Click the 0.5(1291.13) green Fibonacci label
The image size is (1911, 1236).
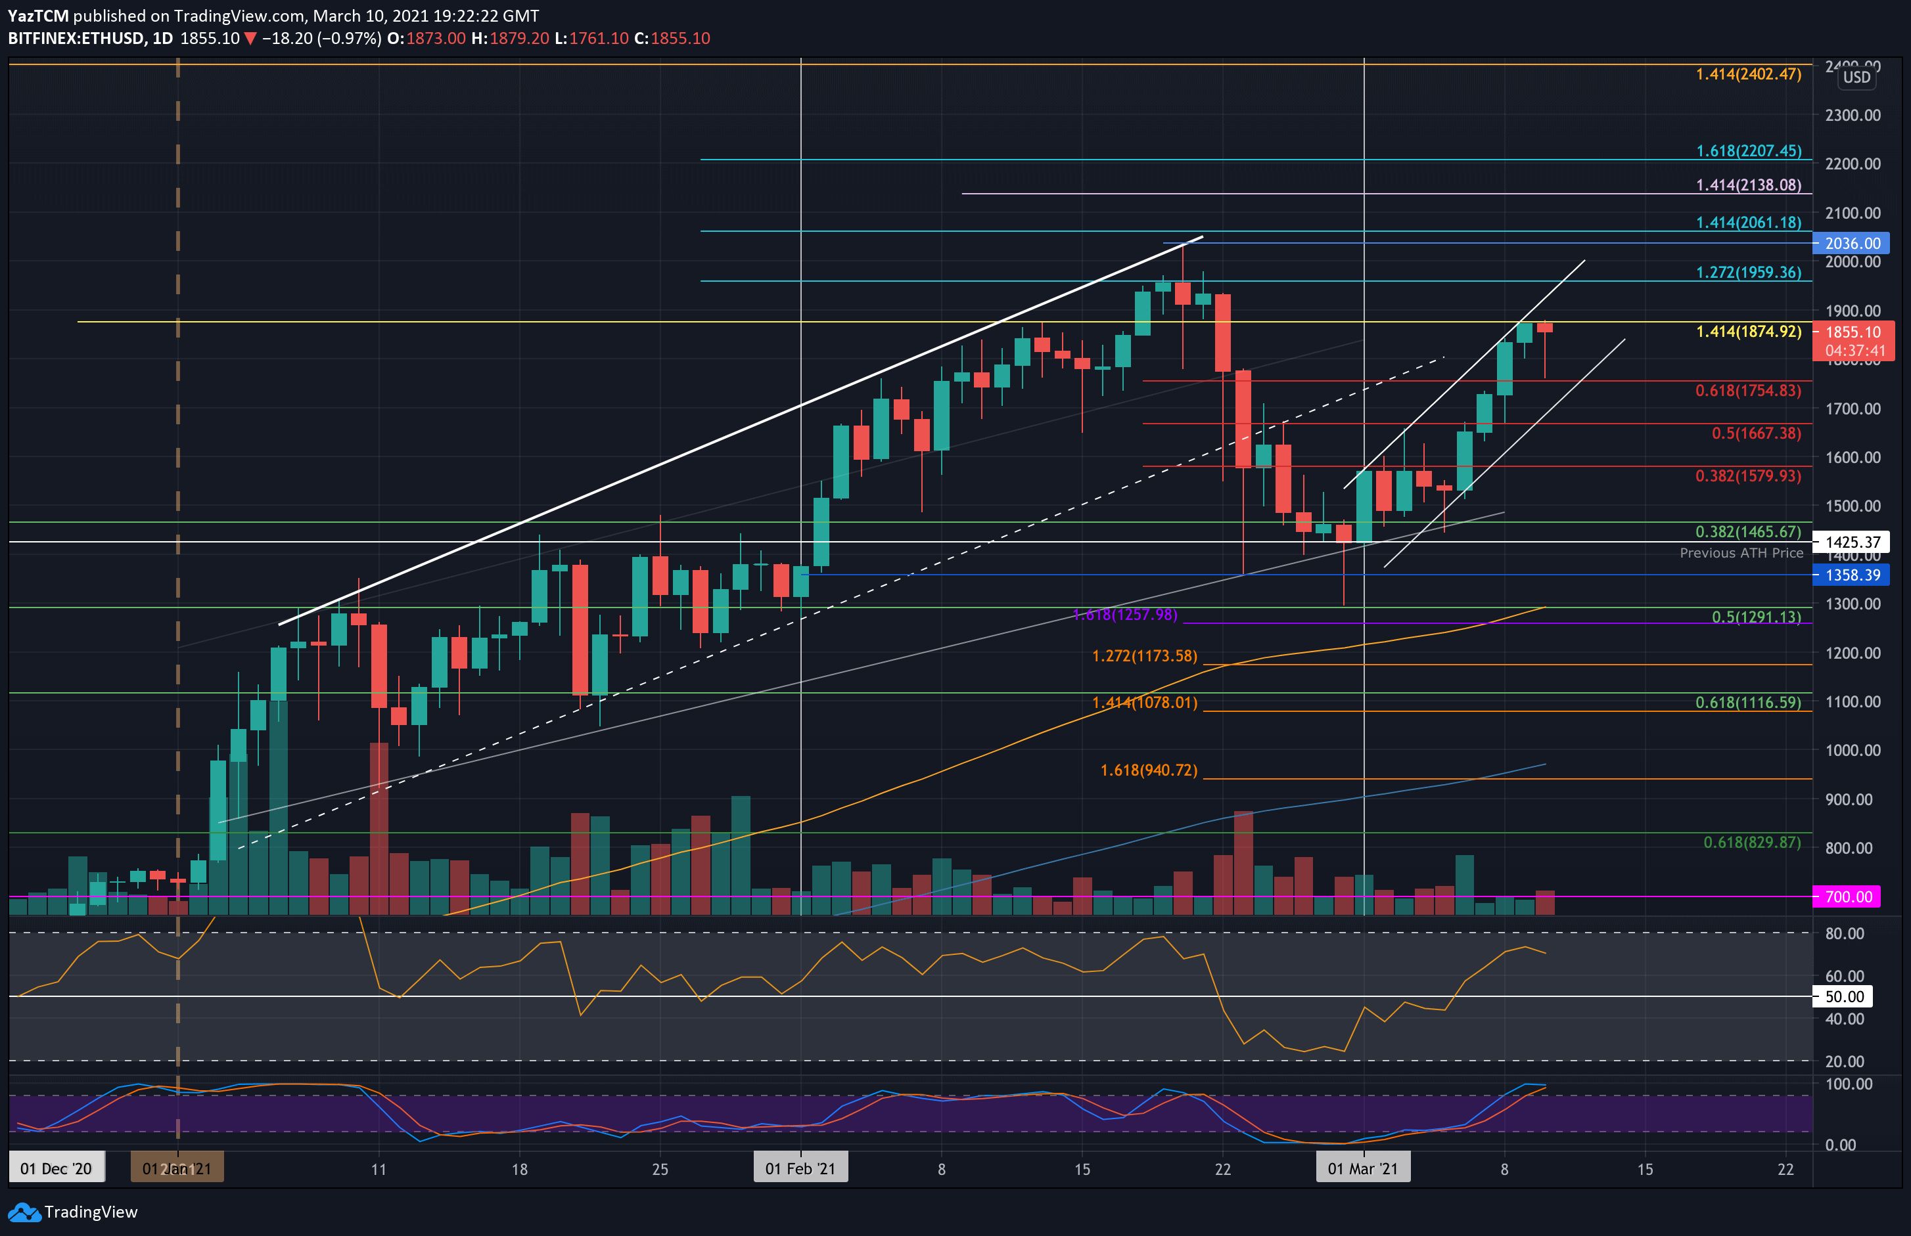point(1756,617)
